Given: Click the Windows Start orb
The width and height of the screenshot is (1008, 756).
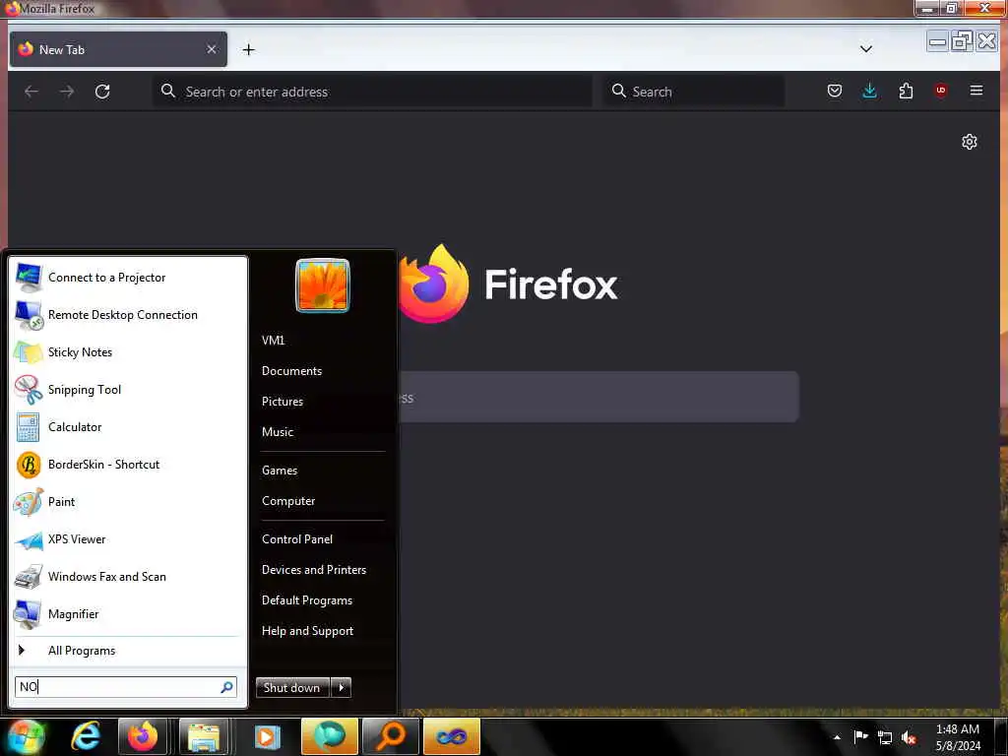Looking at the screenshot, I should pos(24,736).
